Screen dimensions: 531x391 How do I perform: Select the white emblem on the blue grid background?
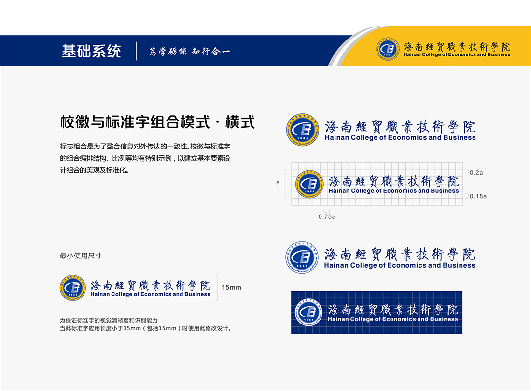click(307, 312)
